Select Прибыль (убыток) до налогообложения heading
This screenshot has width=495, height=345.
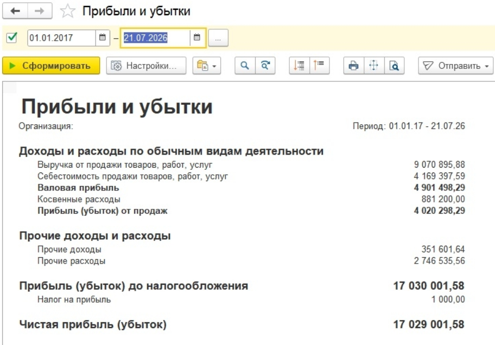(x=134, y=286)
